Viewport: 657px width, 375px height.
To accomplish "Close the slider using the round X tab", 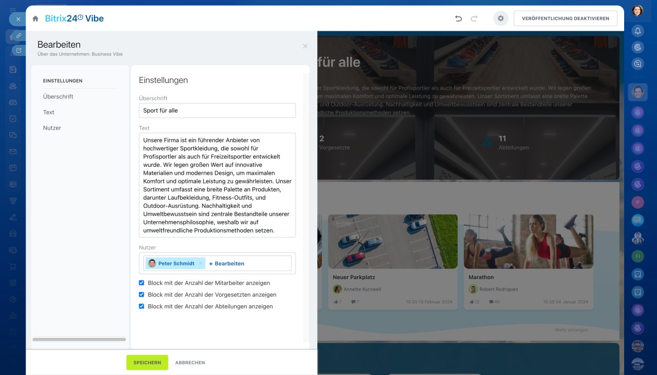I will [x=18, y=19].
